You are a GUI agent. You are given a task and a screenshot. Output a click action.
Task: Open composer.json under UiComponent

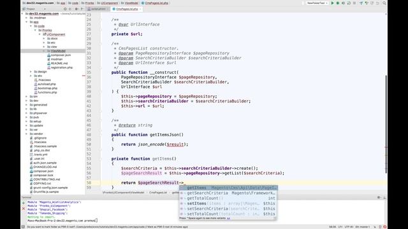click(61, 55)
